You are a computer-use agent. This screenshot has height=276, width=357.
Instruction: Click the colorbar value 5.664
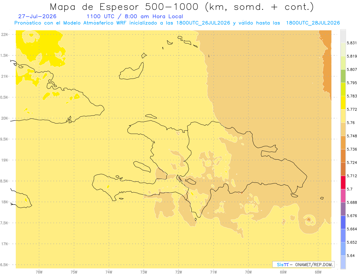[352, 229]
